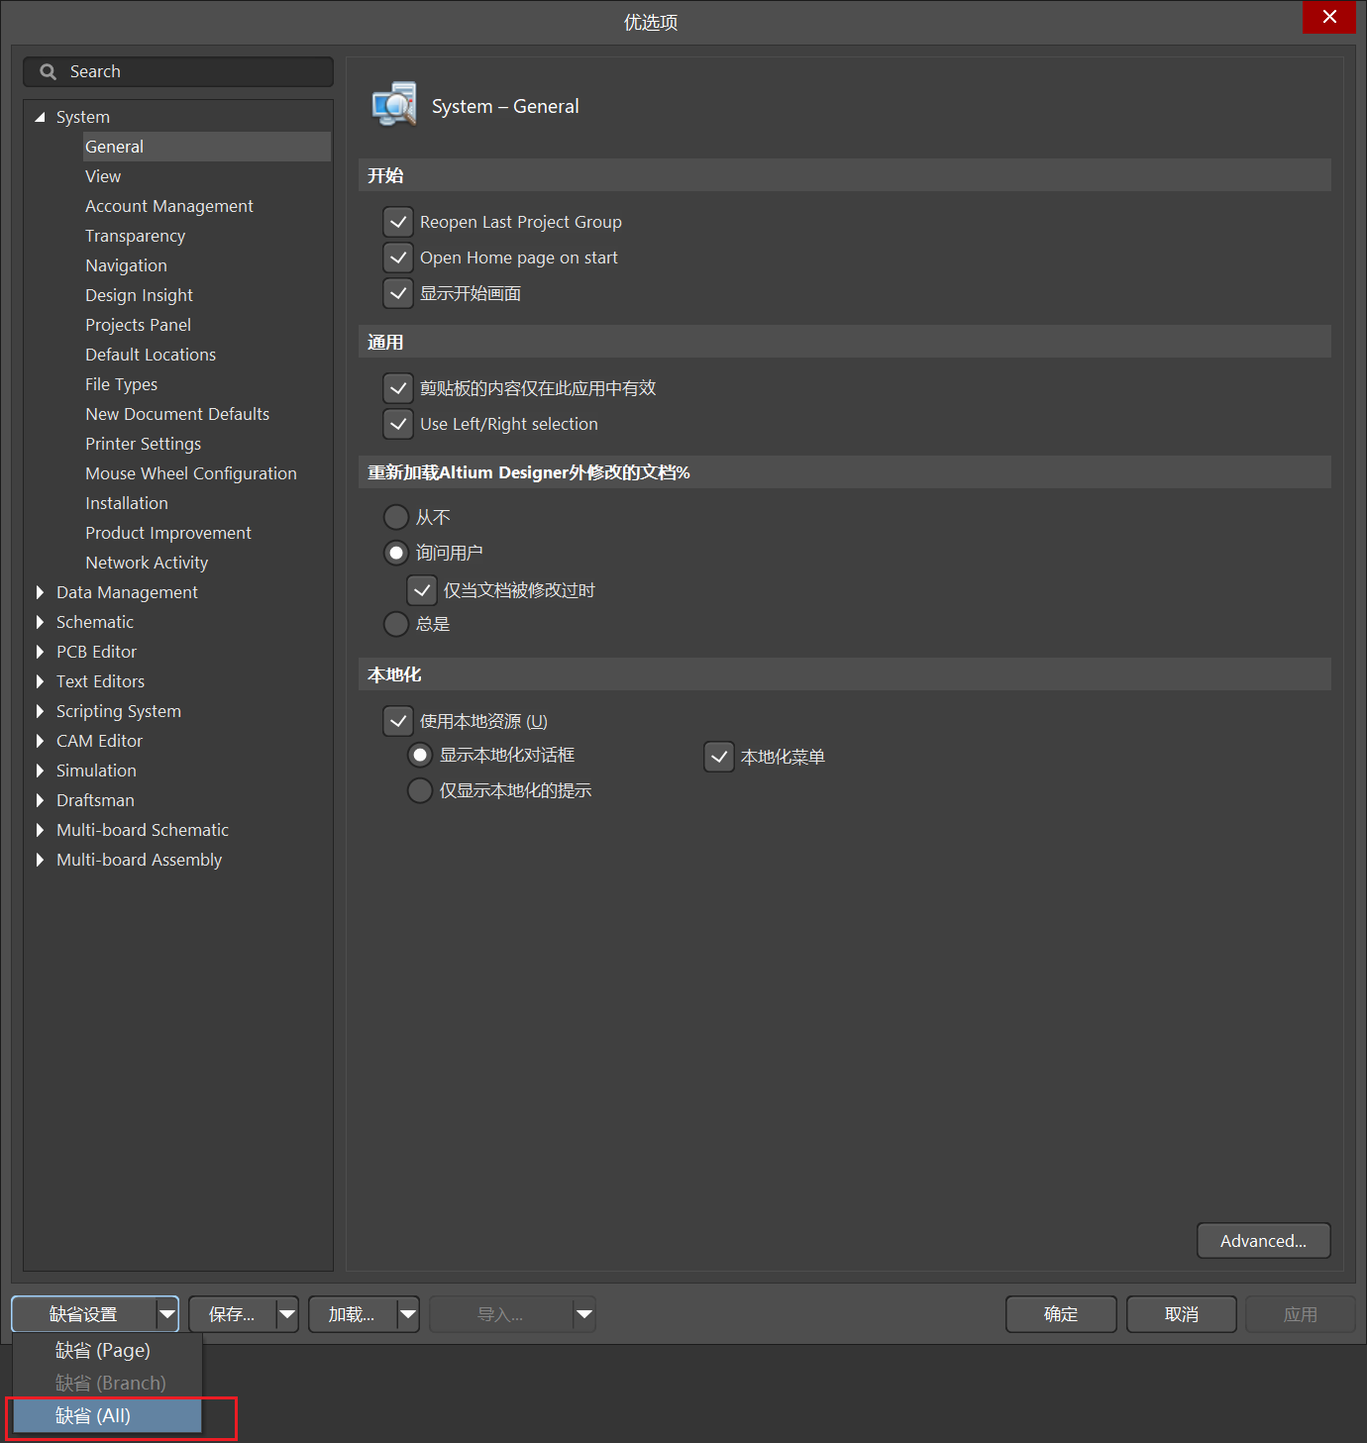The width and height of the screenshot is (1367, 1443).
Task: Choose 缺省 (Page) menu entry
Action: tap(107, 1350)
